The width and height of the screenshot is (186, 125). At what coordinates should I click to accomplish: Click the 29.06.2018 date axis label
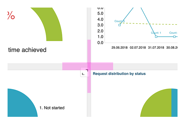[x=119, y=48]
